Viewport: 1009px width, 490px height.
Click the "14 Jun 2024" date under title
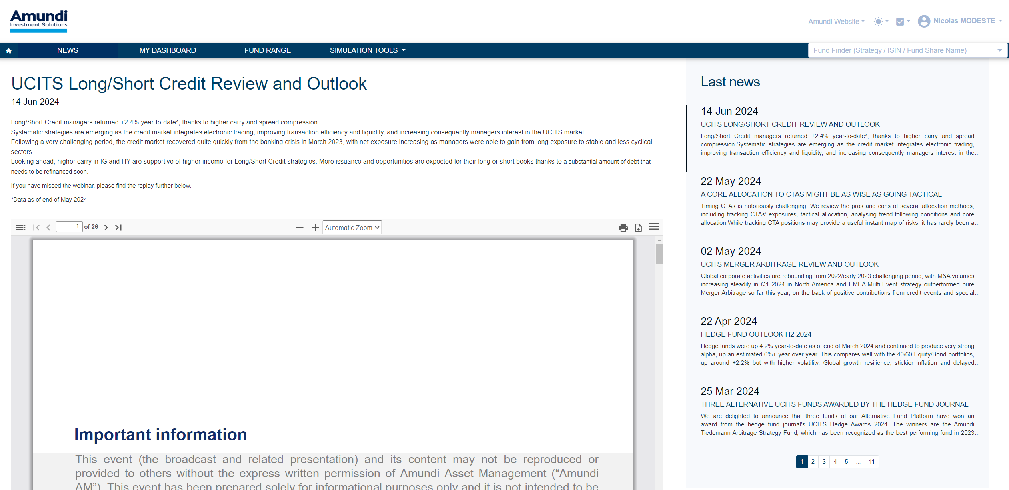(35, 102)
